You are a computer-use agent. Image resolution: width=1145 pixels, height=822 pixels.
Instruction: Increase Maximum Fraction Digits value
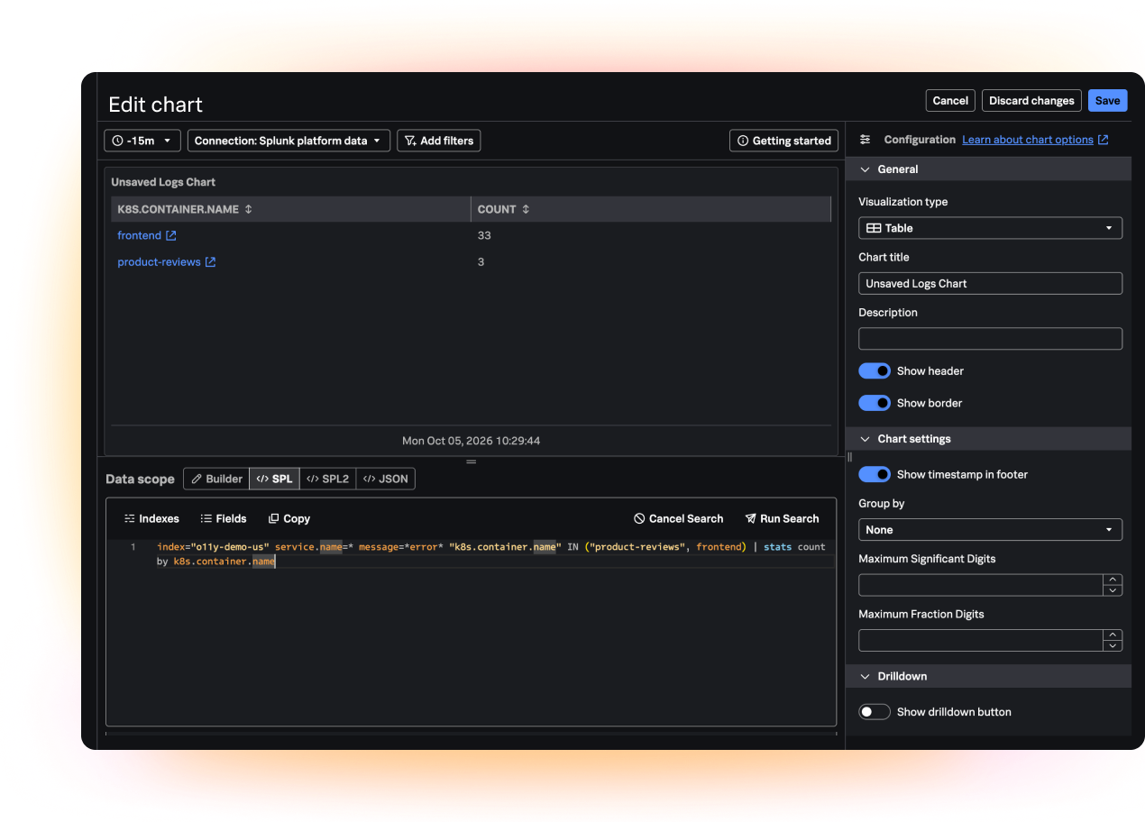pyautogui.click(x=1113, y=635)
